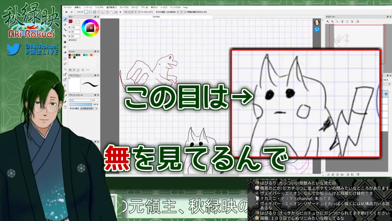Enable the curve snap icon
This screenshot has height=221, width=392.
tap(111, 12)
